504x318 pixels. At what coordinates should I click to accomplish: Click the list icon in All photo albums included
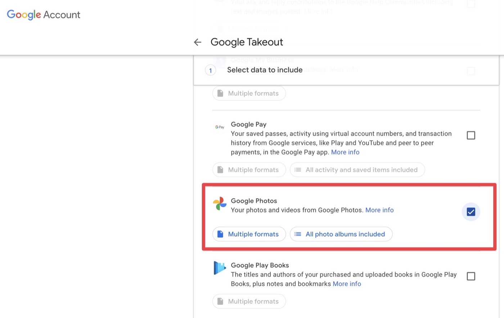298,234
